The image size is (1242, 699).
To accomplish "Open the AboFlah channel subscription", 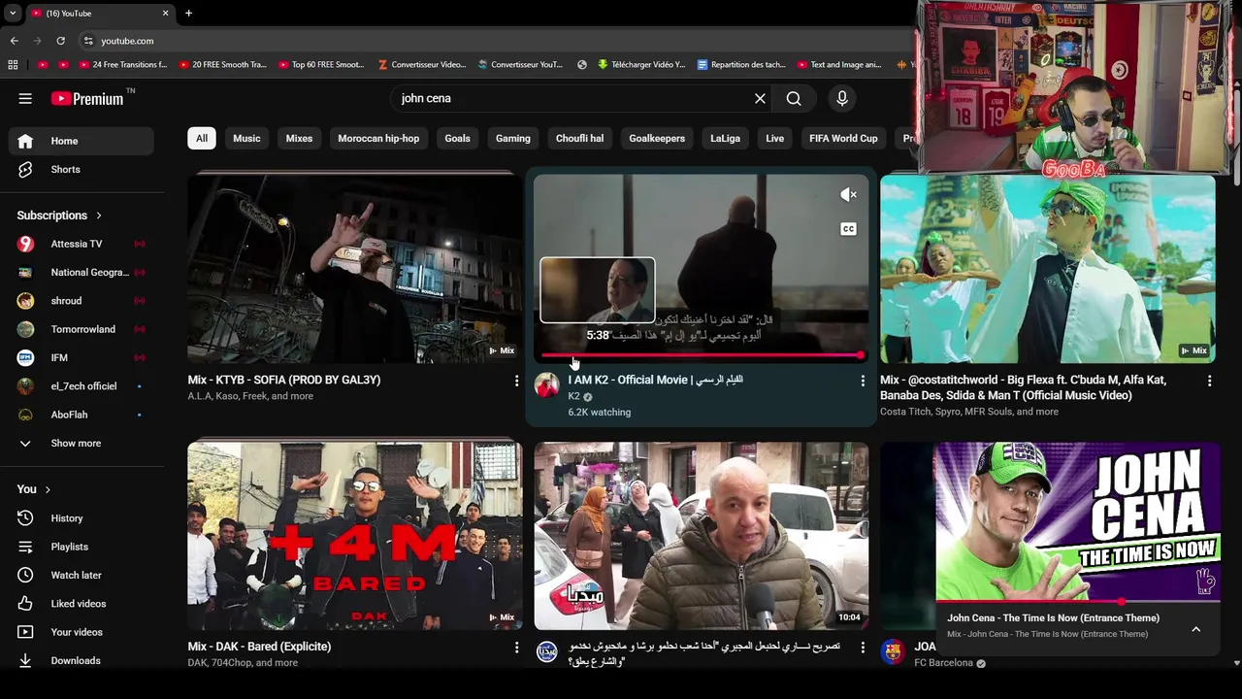I will click(81, 415).
